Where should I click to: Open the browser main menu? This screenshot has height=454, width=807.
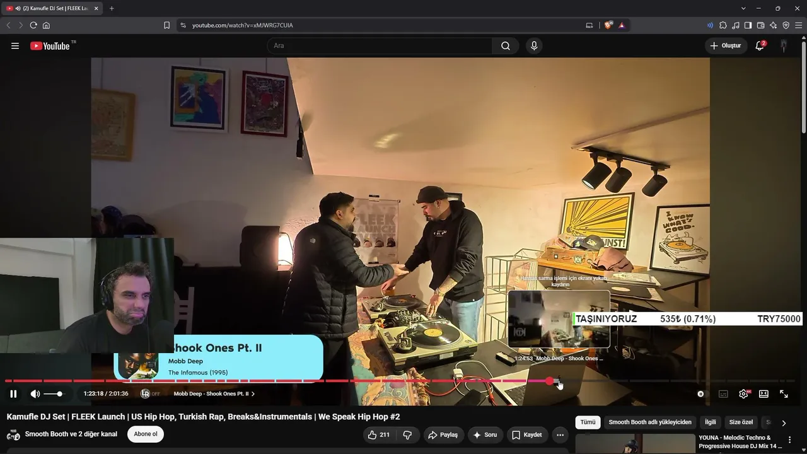point(799,25)
